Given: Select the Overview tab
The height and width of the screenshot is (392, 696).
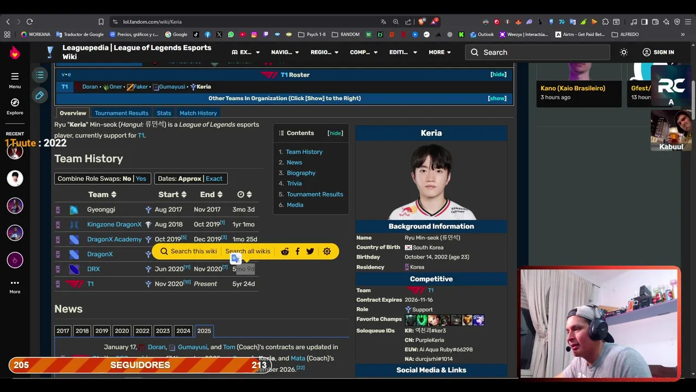Looking at the screenshot, I should [x=73, y=113].
